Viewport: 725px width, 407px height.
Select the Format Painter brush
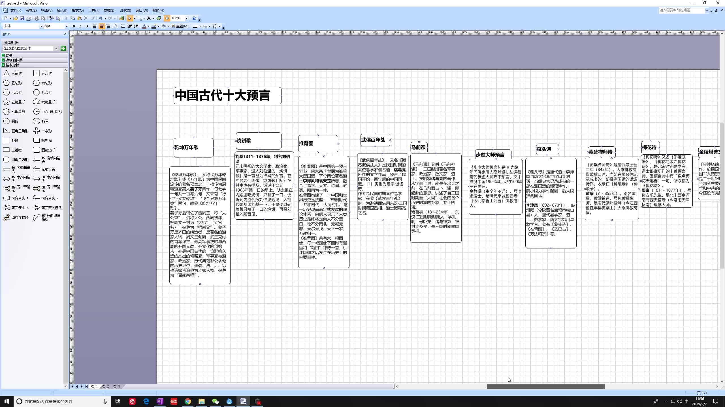click(x=93, y=18)
